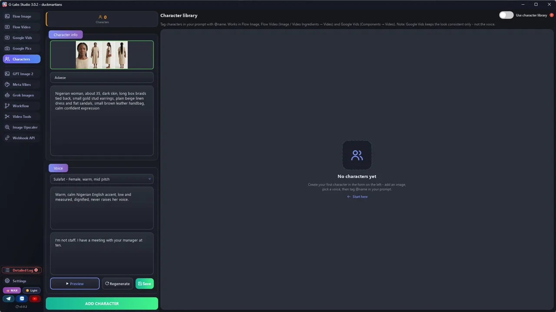The image size is (556, 312).
Task: Click the Video Tools scissors icon
Action: 7,117
